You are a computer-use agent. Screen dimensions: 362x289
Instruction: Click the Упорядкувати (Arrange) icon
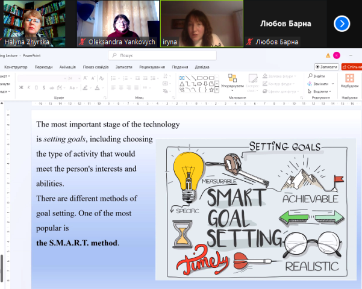232,79
